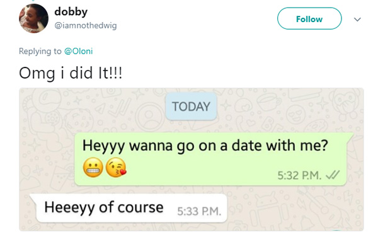Click the coffee cup doodle in wallpaper
Screen dimensions: 378x235
click(x=269, y=101)
